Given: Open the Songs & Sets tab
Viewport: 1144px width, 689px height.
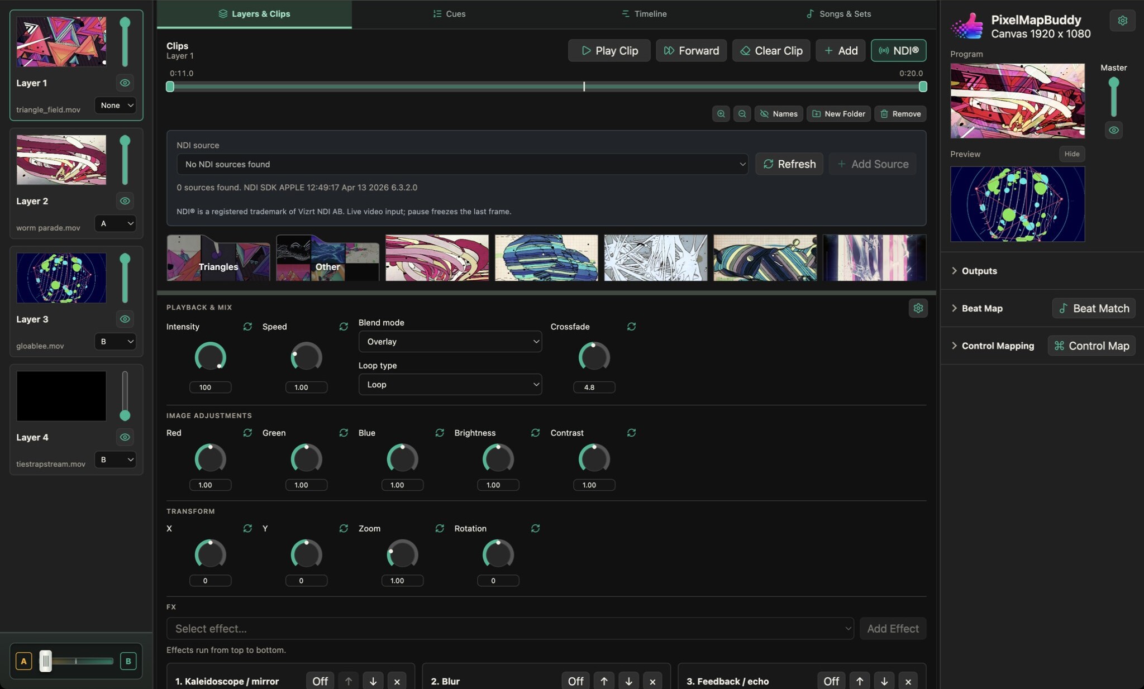Looking at the screenshot, I should [x=838, y=14].
